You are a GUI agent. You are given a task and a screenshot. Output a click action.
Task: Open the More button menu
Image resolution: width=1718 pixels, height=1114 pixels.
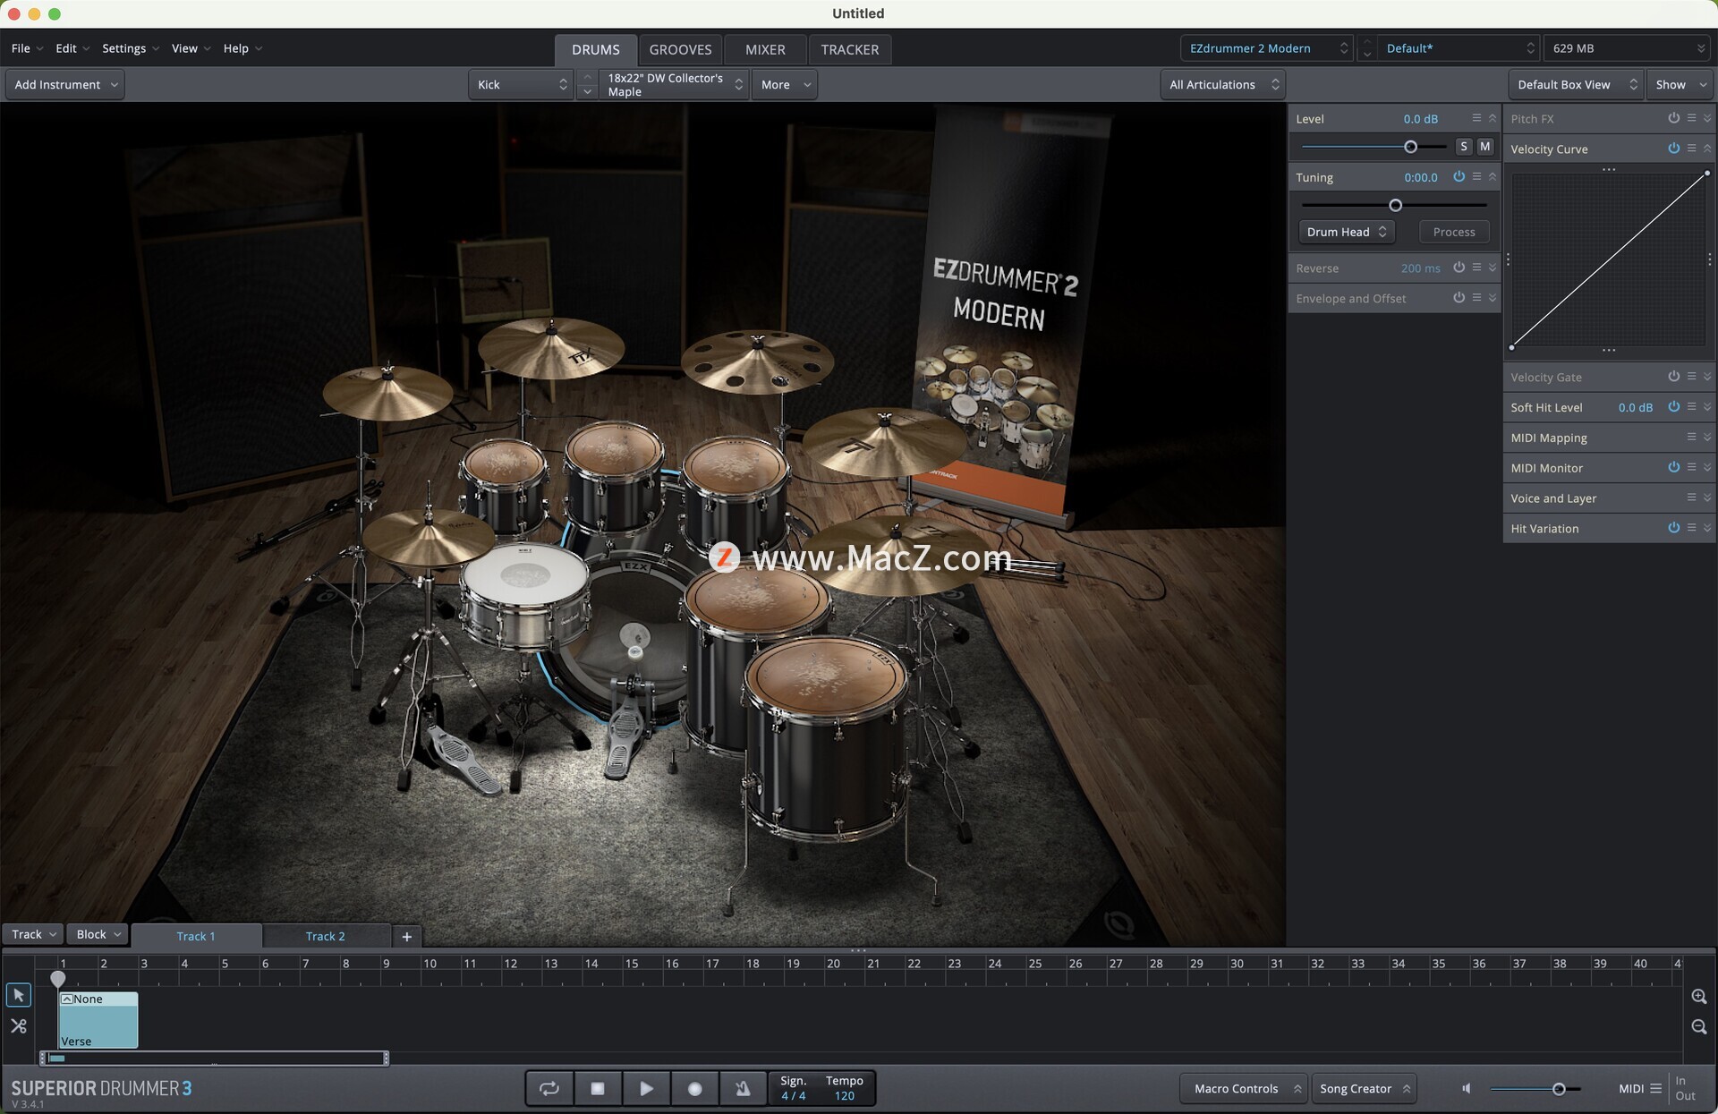[x=785, y=84]
